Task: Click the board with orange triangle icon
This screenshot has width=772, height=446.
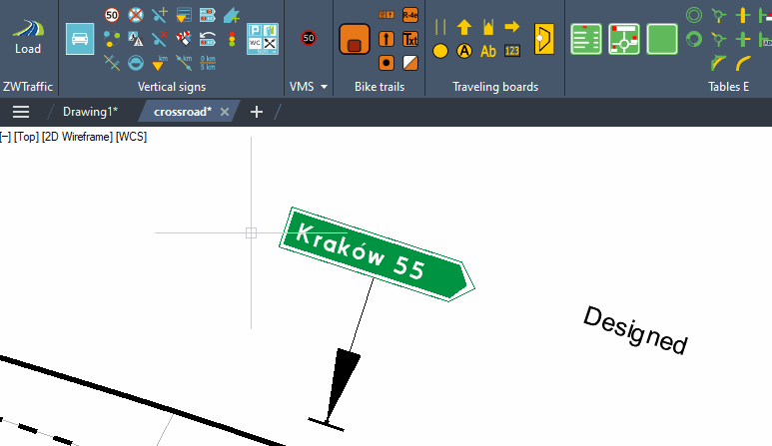Action: pyautogui.click(x=184, y=15)
